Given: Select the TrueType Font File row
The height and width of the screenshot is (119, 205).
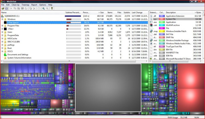Looking at the screenshot, I should coord(176,47).
